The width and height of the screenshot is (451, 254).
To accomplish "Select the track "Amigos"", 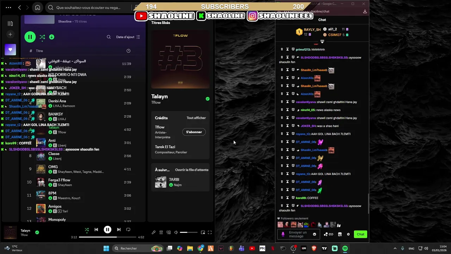I will pyautogui.click(x=55, y=206).
